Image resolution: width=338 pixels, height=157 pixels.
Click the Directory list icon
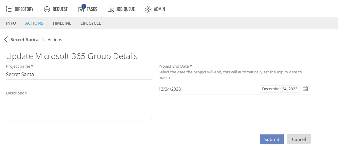tap(9, 9)
